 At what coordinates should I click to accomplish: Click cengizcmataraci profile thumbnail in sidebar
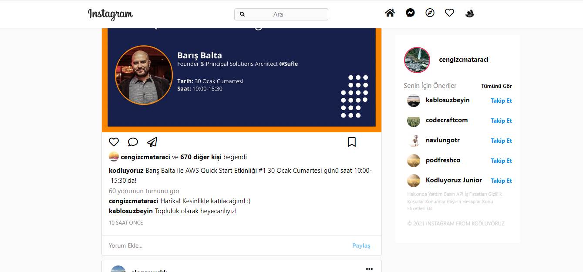click(x=417, y=60)
